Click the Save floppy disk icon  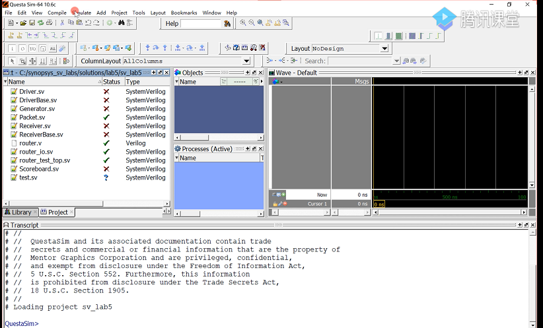(32, 23)
